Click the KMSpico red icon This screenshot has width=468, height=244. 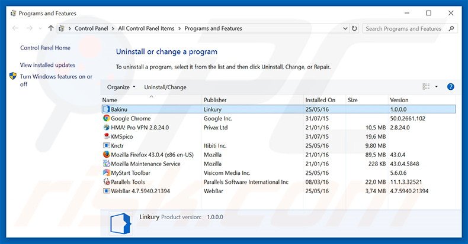[106, 136]
